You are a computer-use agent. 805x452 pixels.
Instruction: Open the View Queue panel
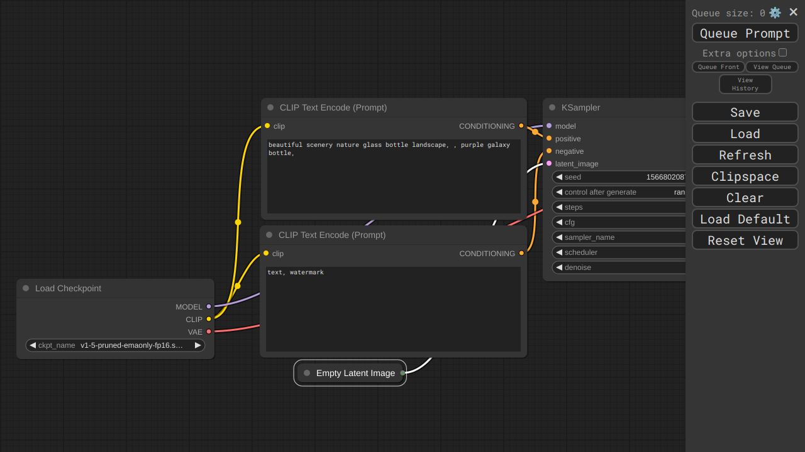click(x=772, y=67)
